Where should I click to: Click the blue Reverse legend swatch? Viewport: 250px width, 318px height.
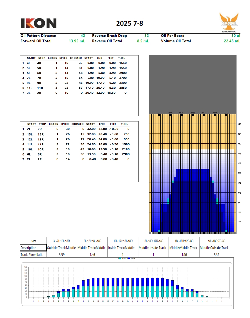(129, 258)
